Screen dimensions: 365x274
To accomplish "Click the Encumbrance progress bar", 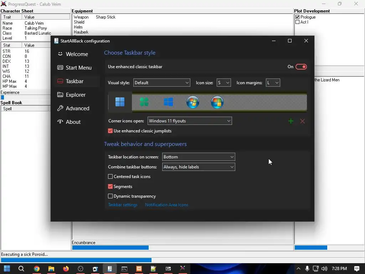I will pyautogui.click(x=182, y=248).
